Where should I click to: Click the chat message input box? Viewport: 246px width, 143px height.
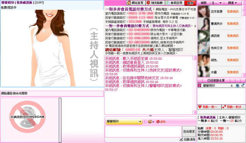coord(143,131)
